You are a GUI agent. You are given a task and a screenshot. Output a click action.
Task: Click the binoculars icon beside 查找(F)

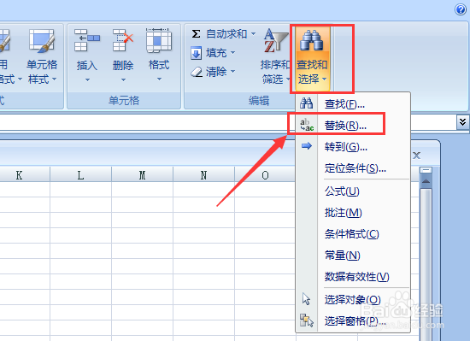click(306, 103)
